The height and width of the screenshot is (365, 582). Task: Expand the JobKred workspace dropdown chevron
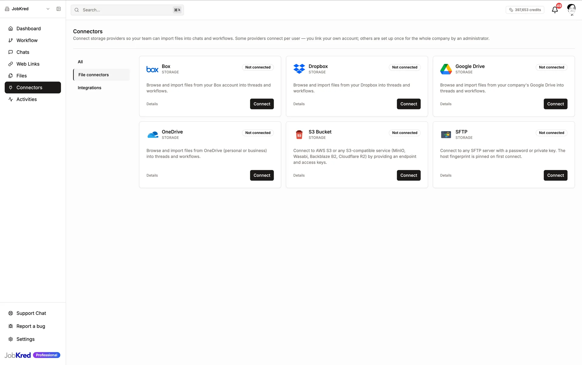[x=48, y=9]
